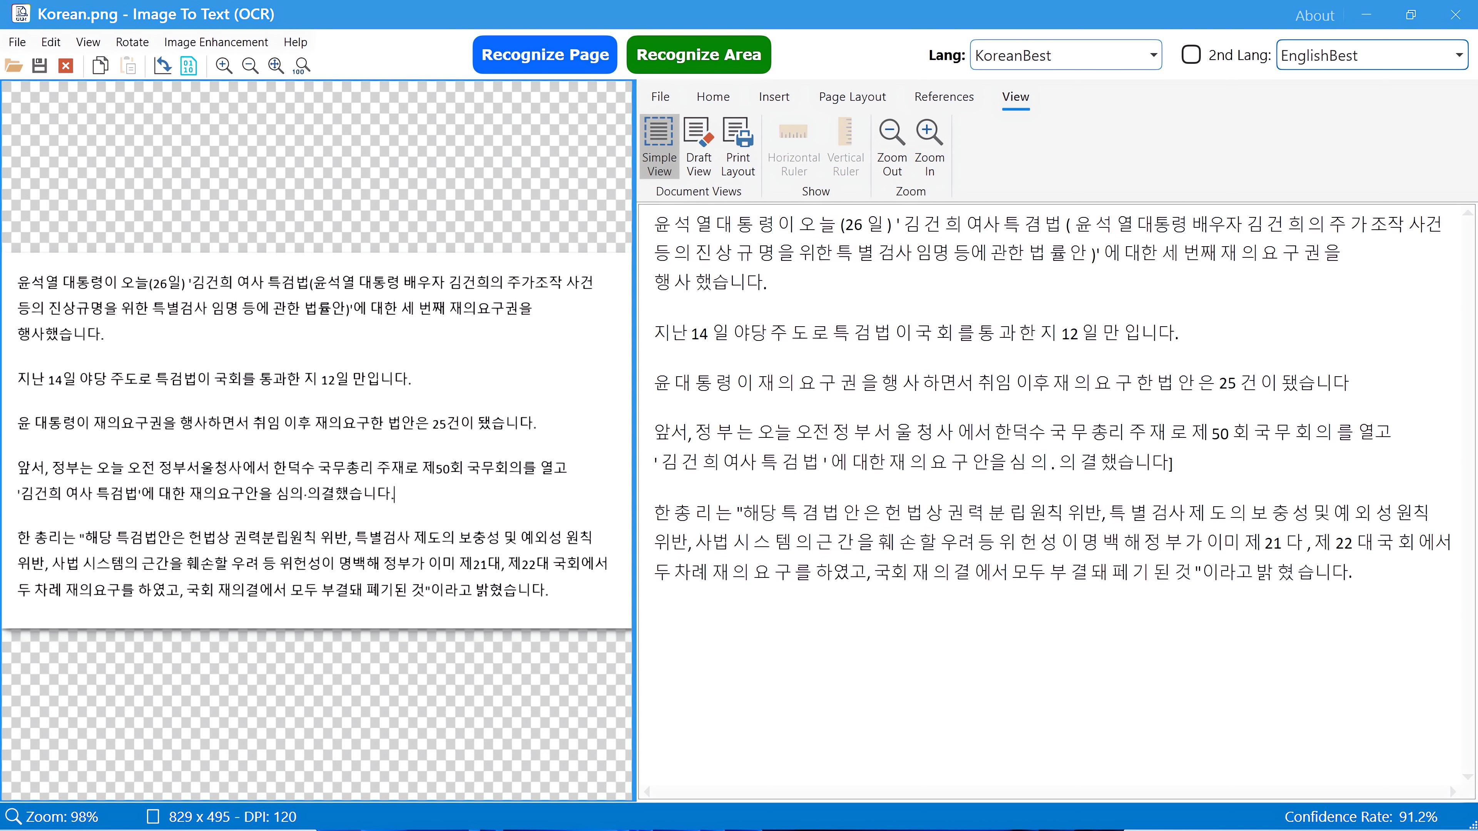Click the text editor vertical scrollbar

tap(1467, 493)
